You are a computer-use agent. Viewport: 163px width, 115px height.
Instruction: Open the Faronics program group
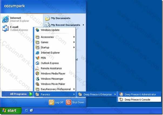(54, 94)
